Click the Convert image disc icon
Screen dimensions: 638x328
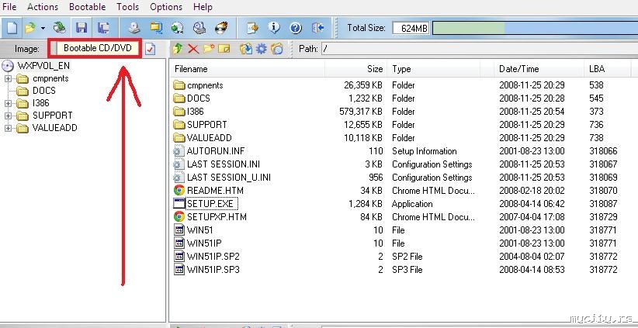tap(178, 28)
